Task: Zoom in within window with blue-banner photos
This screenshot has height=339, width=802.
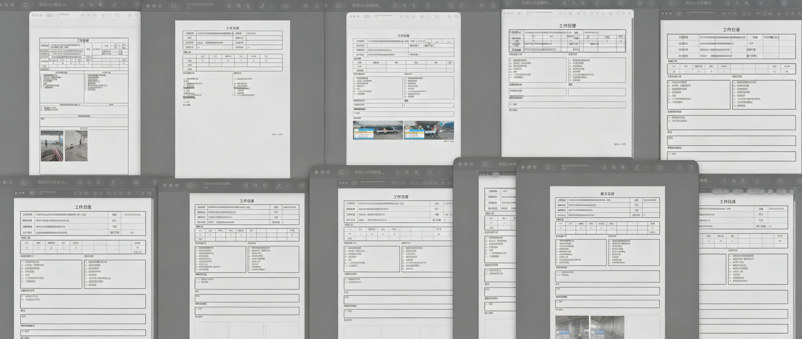Action: point(404,5)
